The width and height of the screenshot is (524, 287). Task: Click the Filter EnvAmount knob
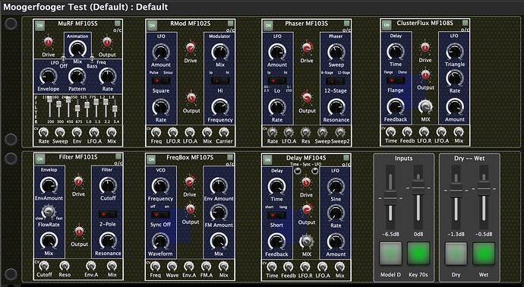pos(49,185)
